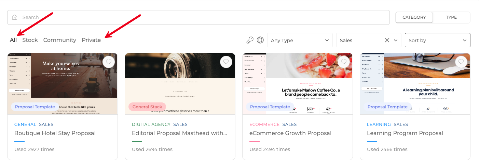
Task: Select the Private tab
Action: pos(91,40)
